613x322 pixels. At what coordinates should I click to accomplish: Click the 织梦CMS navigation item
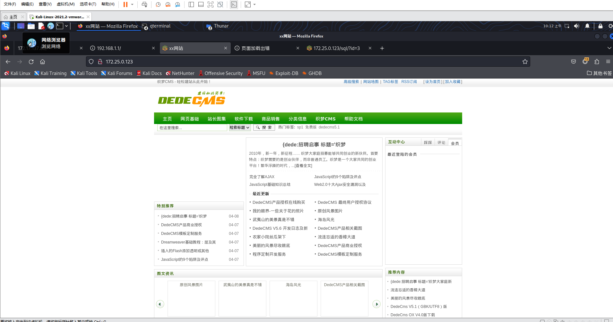click(325, 119)
